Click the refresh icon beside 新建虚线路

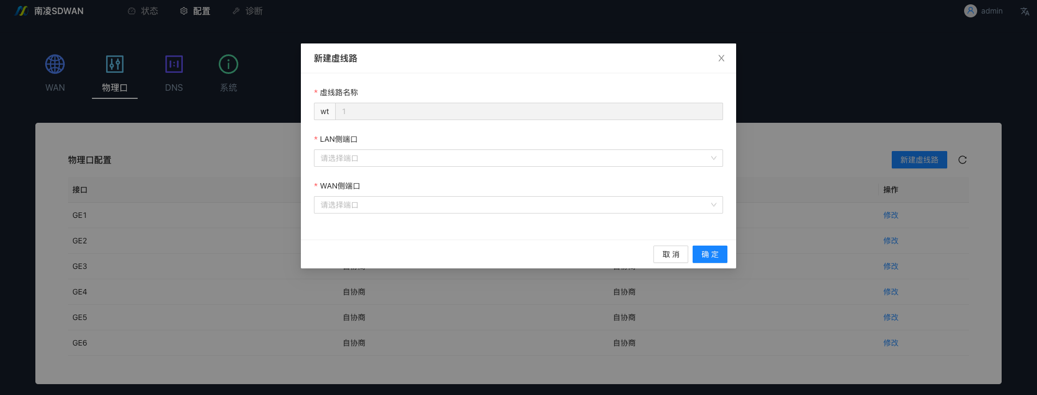click(x=962, y=160)
